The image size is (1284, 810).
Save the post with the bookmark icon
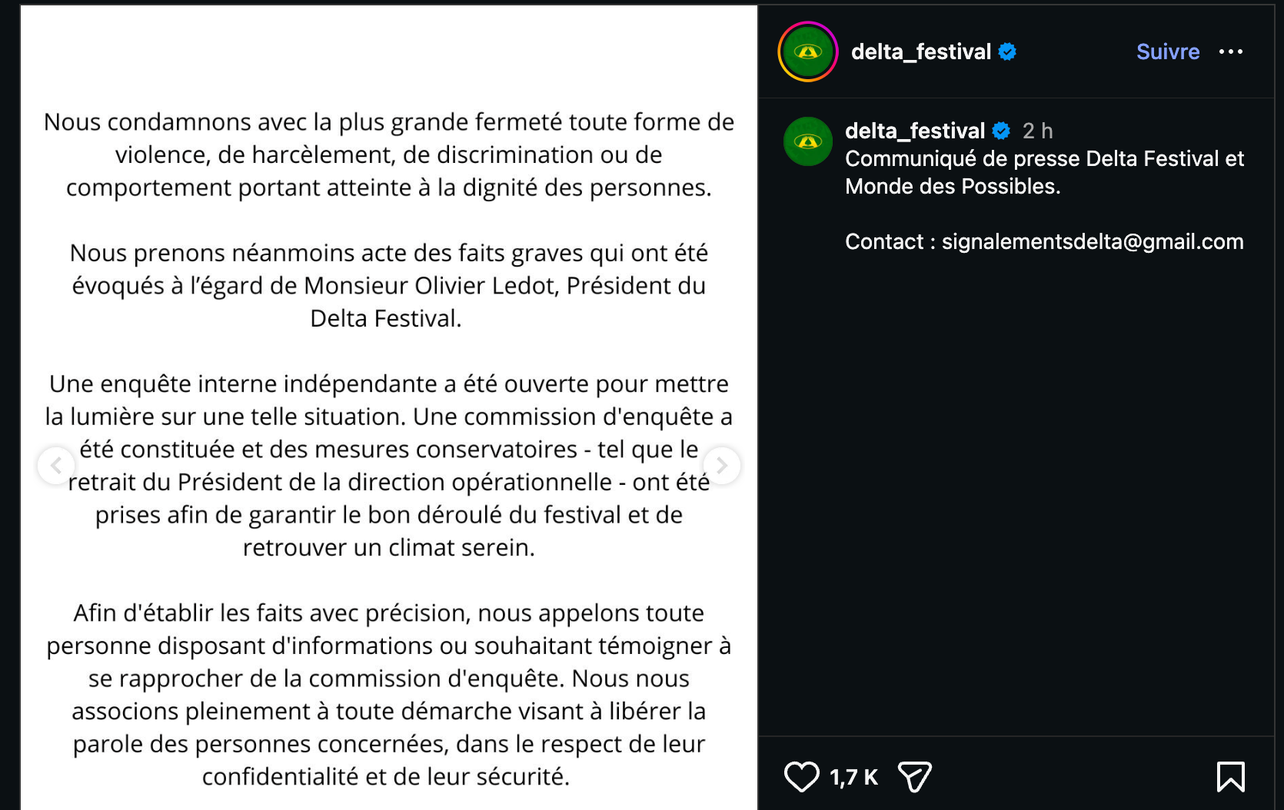point(1230,776)
